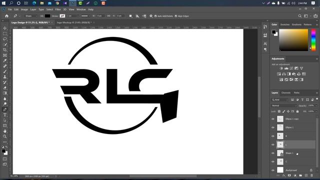Image resolution: width=320 pixels, height=180 pixels.
Task: Select the Horizontal Type tool
Action: (5, 115)
